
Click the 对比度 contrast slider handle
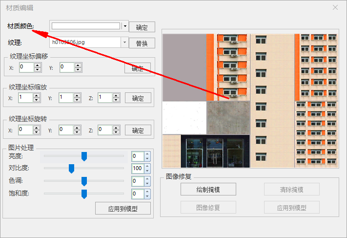tap(71, 169)
